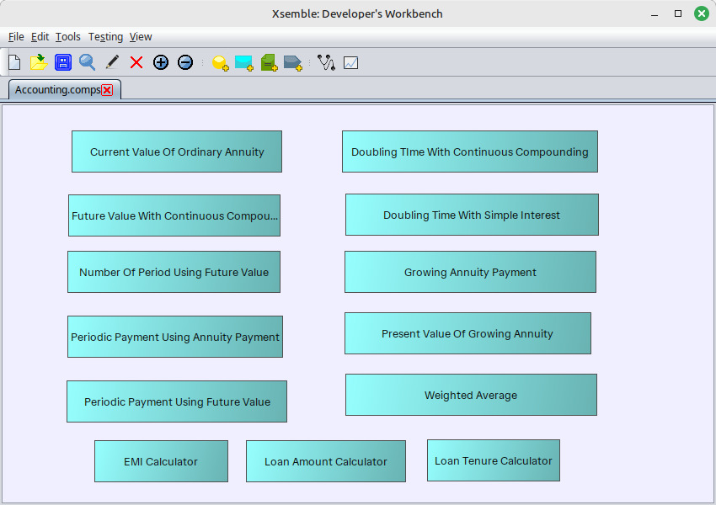Select the Weighted Average component
Viewport: 716px width, 505px height.
tap(471, 395)
